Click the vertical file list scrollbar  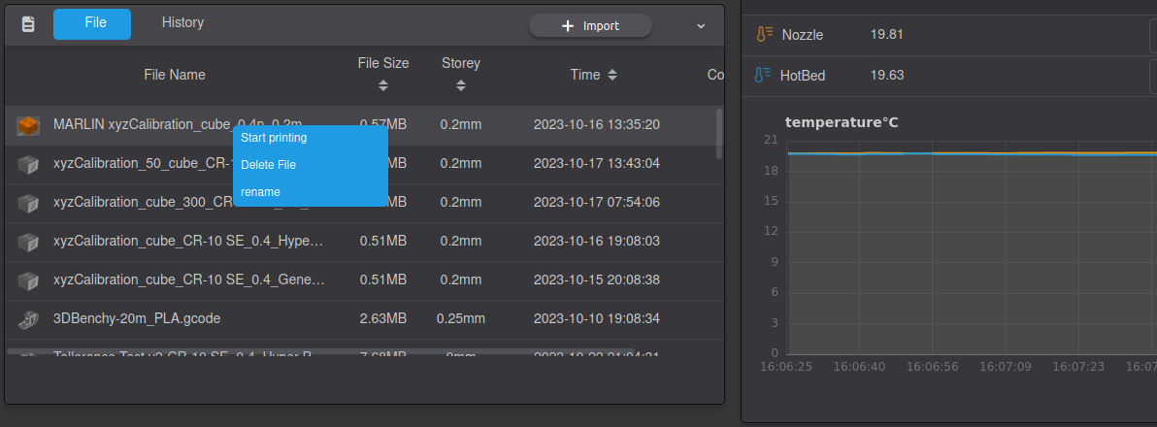point(719,133)
